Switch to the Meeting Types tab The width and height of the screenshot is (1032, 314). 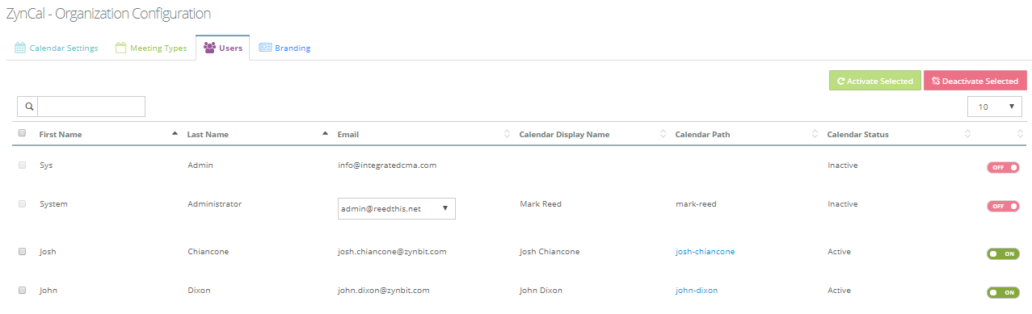click(x=151, y=48)
